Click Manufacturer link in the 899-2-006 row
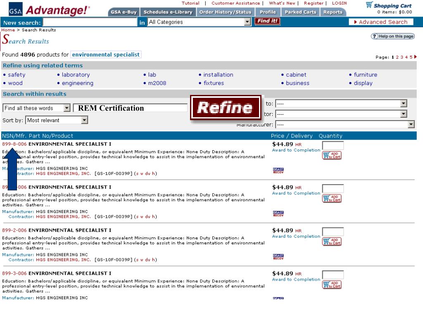 coord(18,255)
